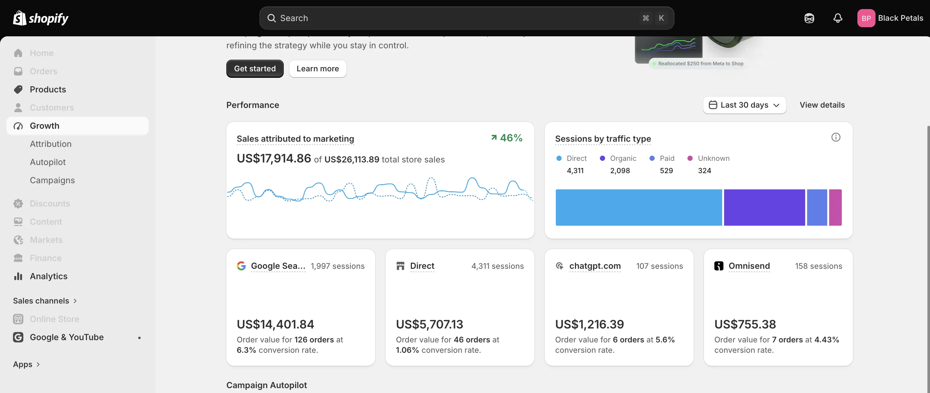Click the Products tag icon
Viewport: 930px width, 393px height.
click(x=18, y=89)
